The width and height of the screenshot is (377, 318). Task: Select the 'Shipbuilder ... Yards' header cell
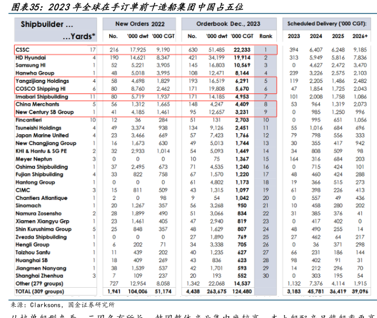(x=56, y=30)
